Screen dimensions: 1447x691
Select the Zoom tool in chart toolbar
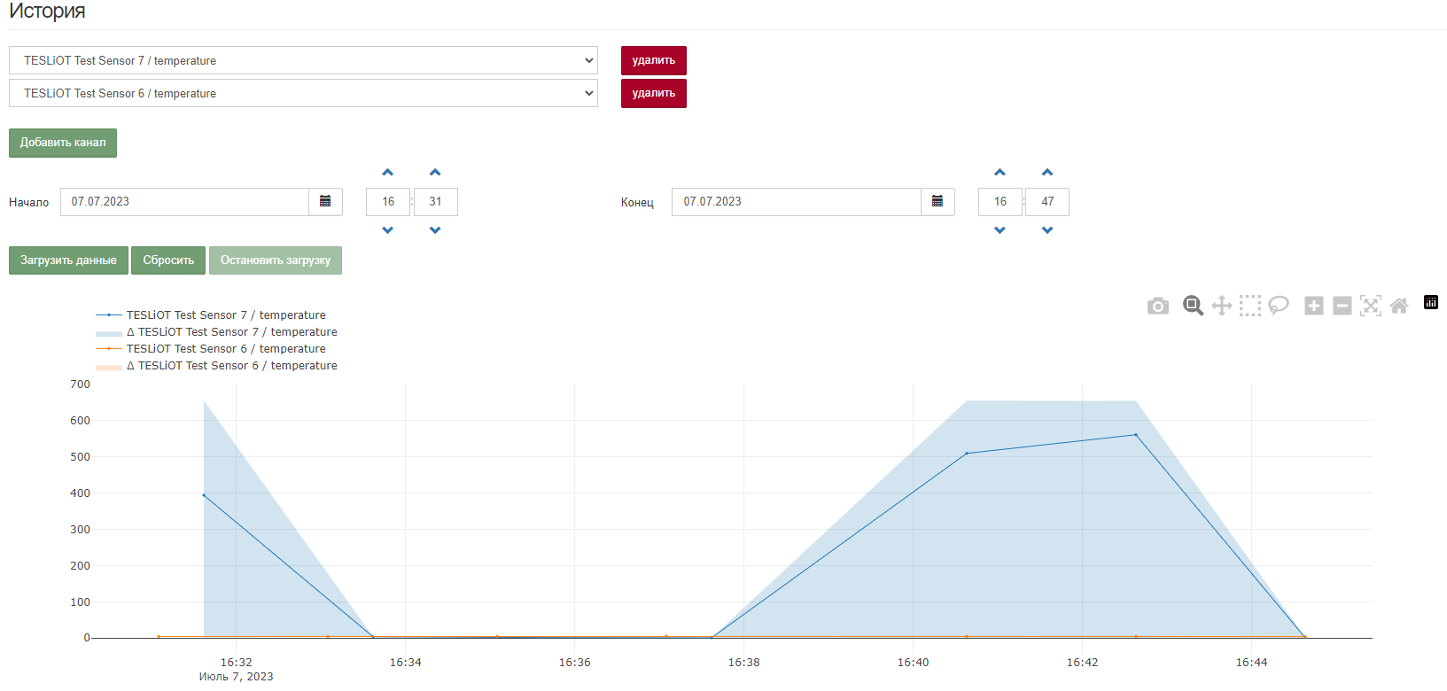coord(1193,306)
